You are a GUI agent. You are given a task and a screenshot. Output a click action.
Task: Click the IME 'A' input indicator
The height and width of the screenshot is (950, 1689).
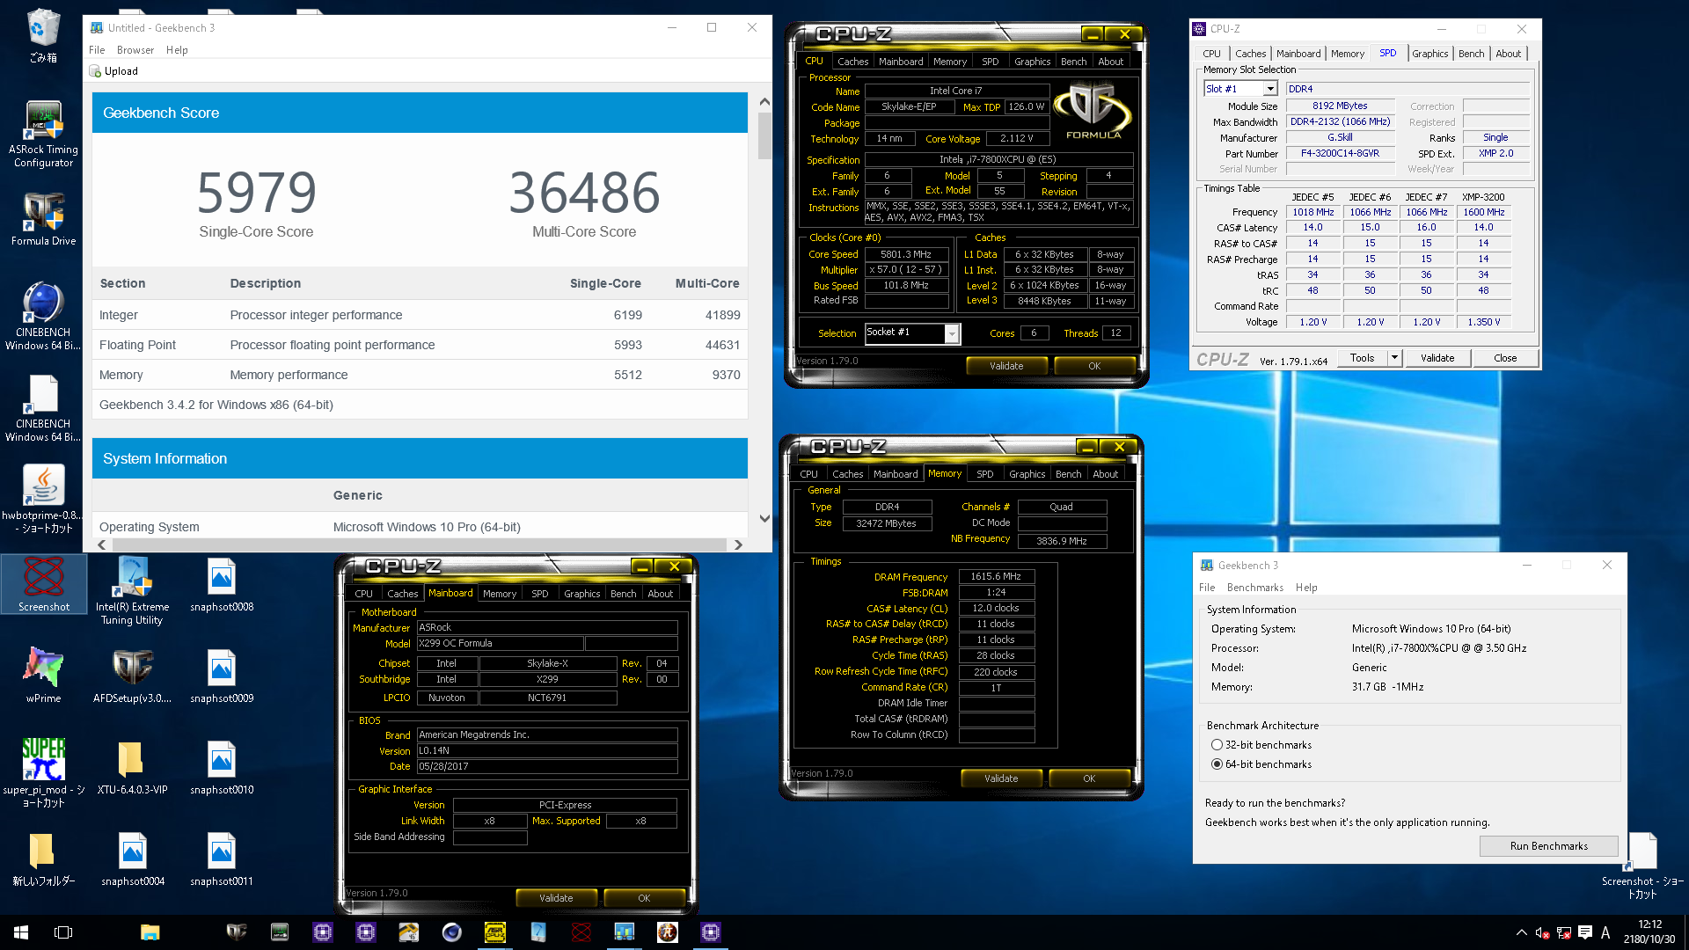tap(1605, 932)
